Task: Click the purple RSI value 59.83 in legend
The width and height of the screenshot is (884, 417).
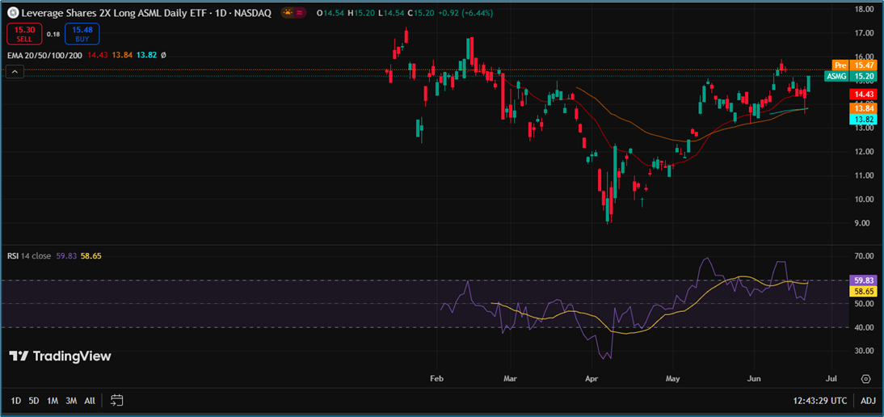Action: point(66,256)
